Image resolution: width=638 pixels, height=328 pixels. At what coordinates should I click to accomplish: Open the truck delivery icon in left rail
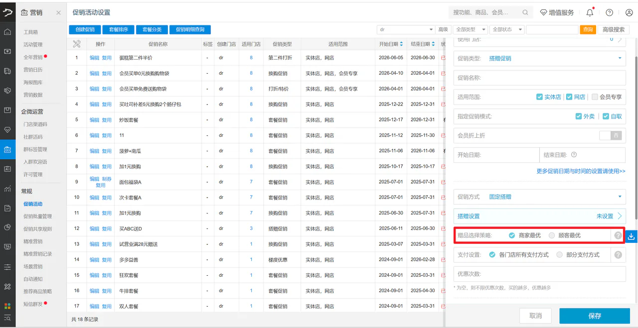pyautogui.click(x=7, y=71)
